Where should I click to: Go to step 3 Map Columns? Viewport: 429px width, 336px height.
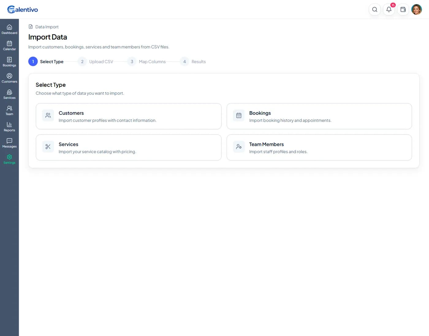click(x=146, y=62)
